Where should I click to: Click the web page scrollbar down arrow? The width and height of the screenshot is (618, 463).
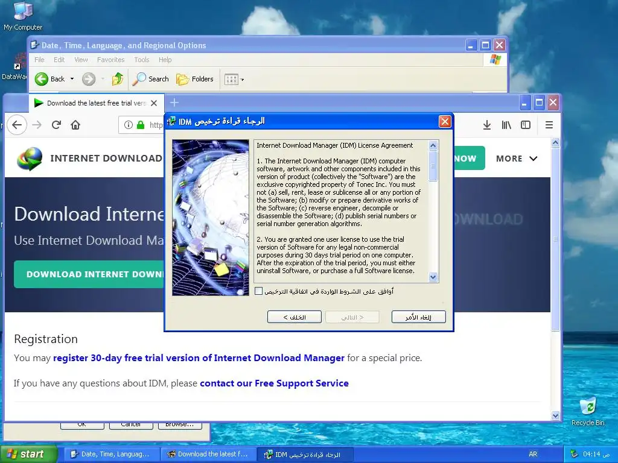(x=555, y=416)
